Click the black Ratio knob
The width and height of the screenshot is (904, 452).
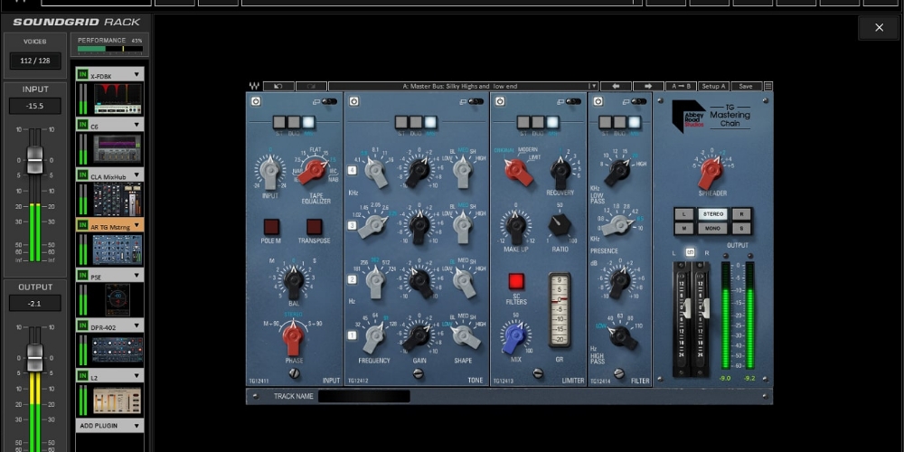click(x=560, y=225)
